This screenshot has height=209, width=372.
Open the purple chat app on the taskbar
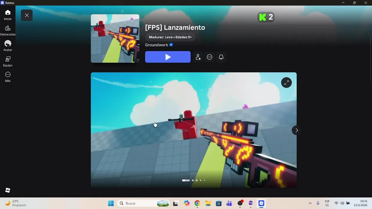click(x=251, y=203)
